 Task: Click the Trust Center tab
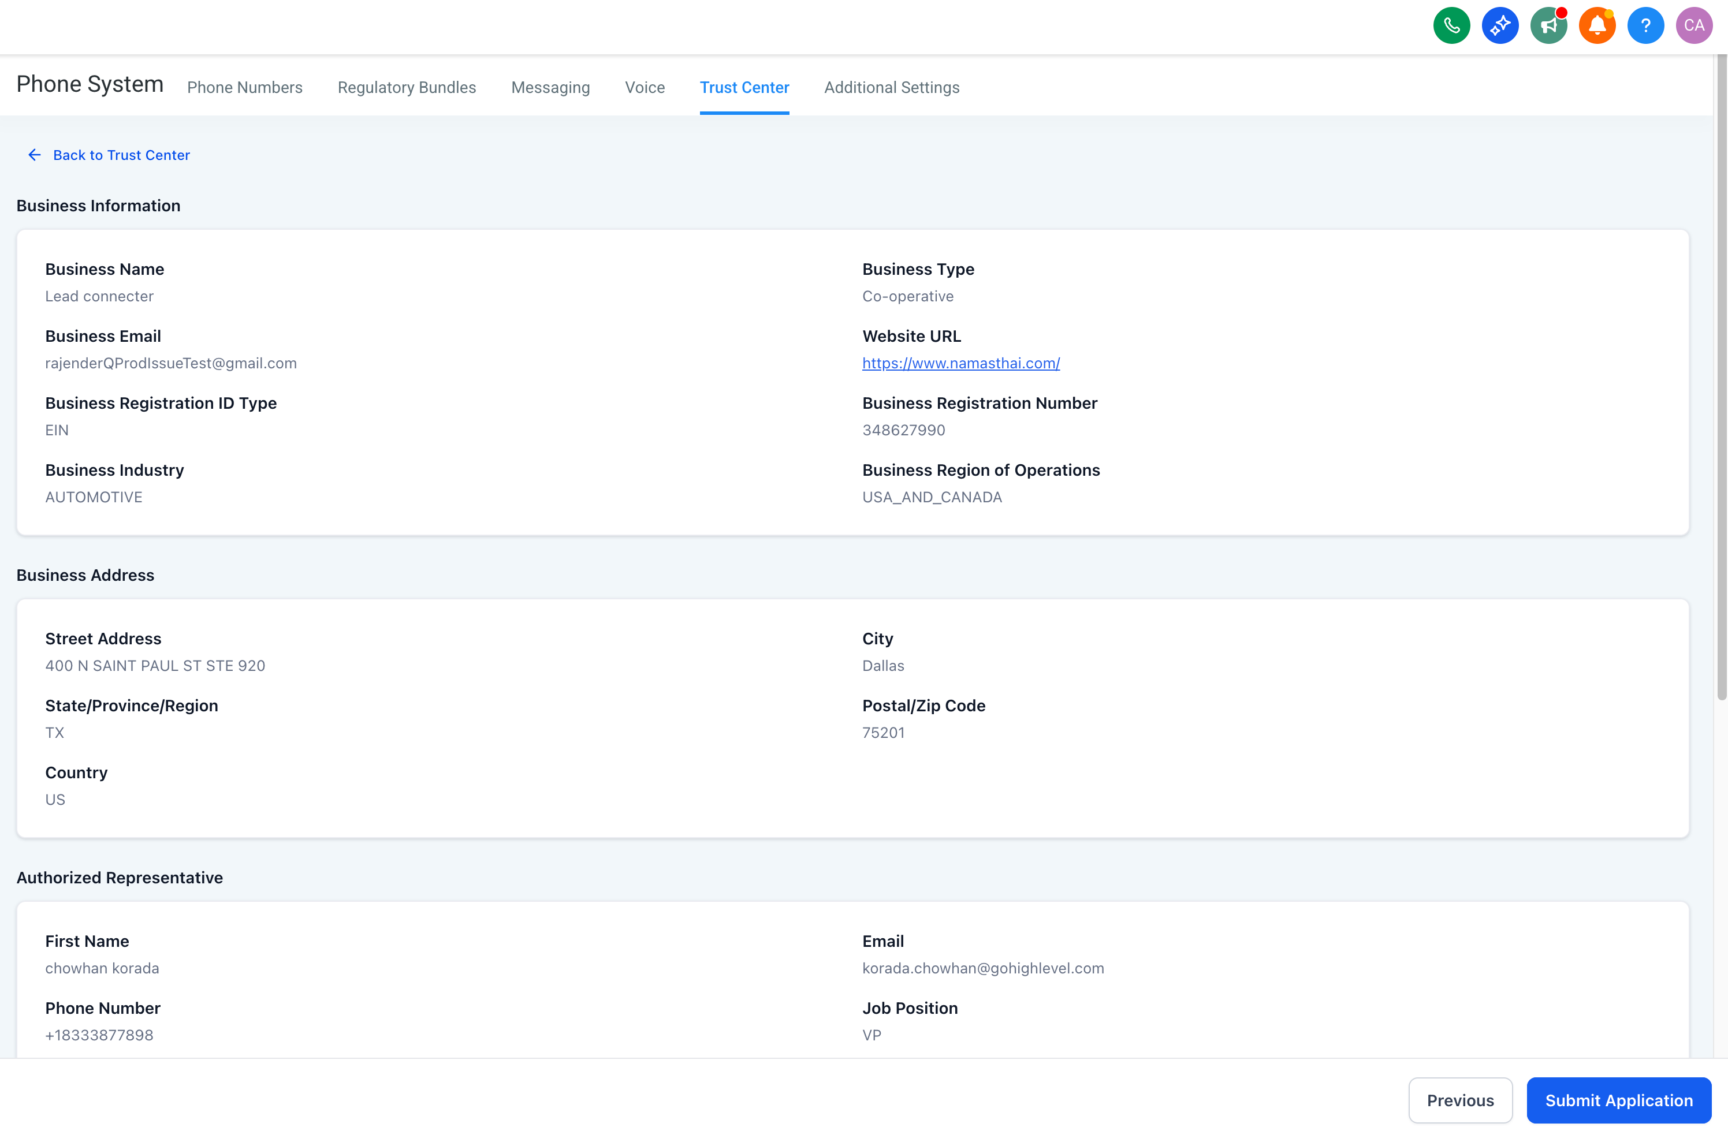744,87
